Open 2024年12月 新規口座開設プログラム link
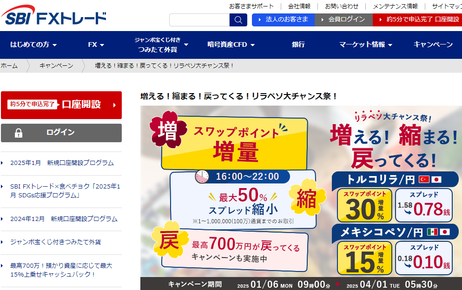The image size is (462, 290). (x=64, y=219)
